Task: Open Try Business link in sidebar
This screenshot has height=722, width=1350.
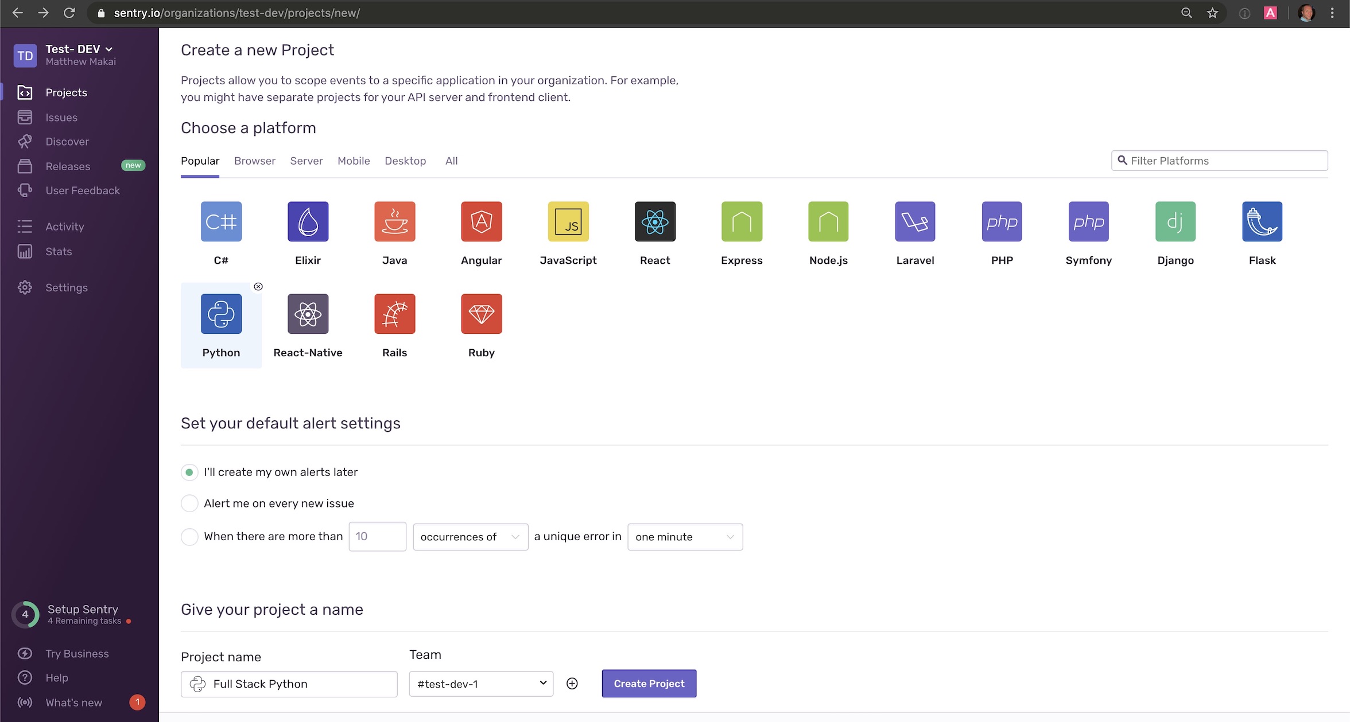Action: tap(77, 654)
